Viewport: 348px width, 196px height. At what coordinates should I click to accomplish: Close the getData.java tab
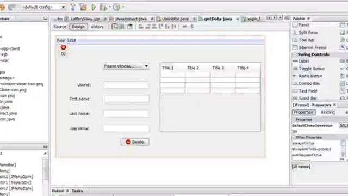[x=237, y=19]
